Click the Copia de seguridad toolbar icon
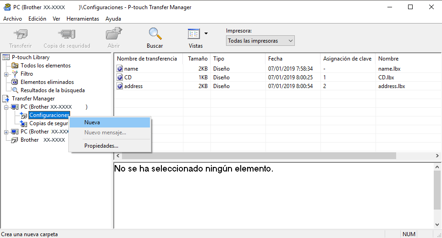Image resolution: width=442 pixels, height=238 pixels. 67,34
